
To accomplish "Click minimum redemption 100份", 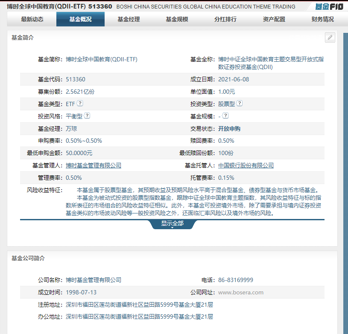I will [226, 153].
